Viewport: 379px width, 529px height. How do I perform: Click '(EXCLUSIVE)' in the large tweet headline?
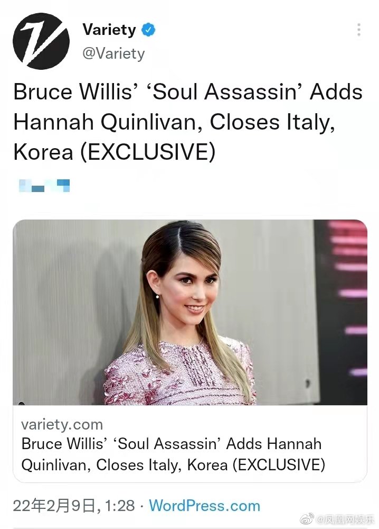147,152
